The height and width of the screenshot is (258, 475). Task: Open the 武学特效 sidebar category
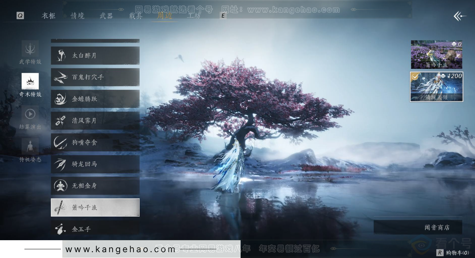pyautogui.click(x=30, y=53)
